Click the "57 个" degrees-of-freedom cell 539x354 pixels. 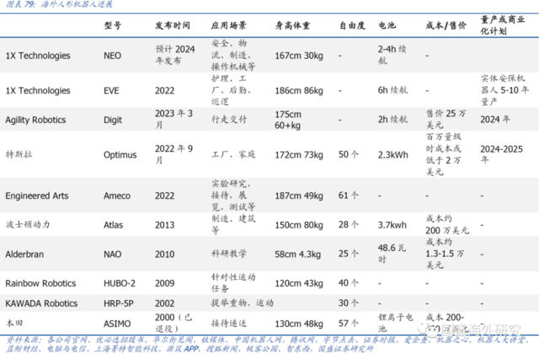coord(349,323)
